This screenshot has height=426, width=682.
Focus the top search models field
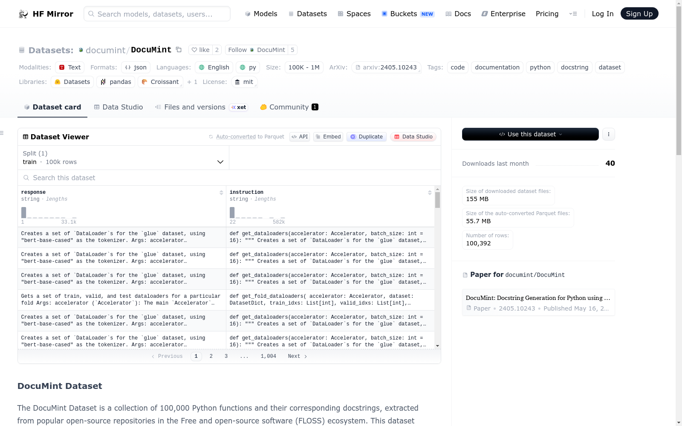coord(157,14)
